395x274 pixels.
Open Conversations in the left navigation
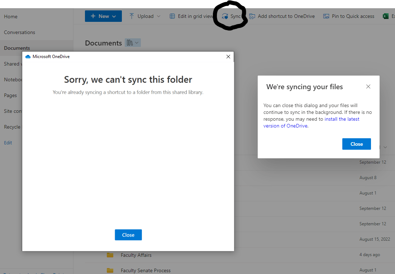point(19,32)
